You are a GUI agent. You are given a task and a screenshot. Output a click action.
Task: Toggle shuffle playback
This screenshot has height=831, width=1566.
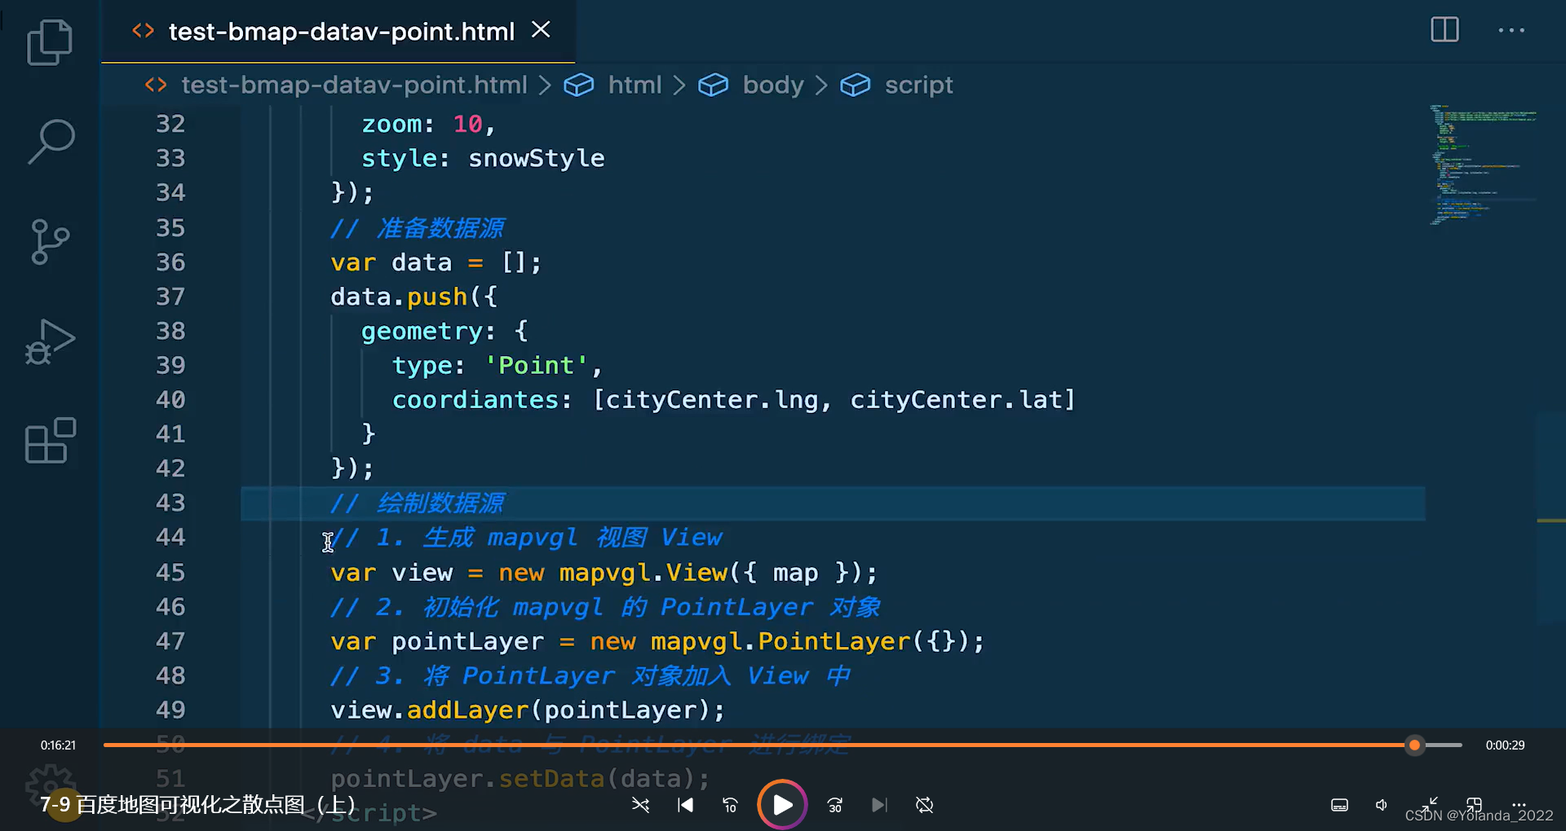point(640,805)
